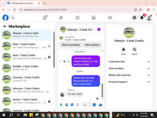This screenshot has height=118, width=157.
Task: Click the Facebook logo
Action: point(5,18)
